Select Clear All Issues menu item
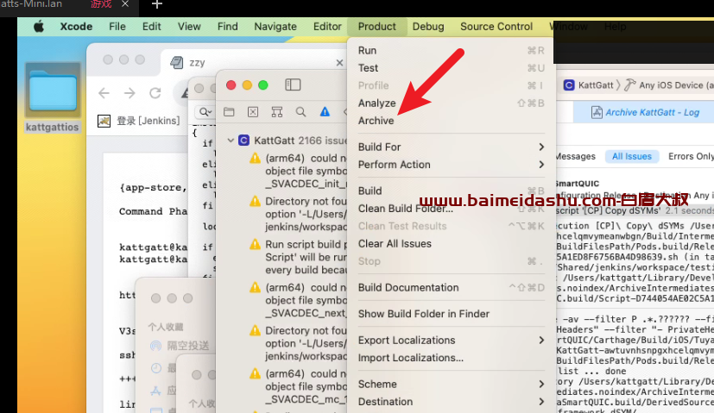 [451, 244]
